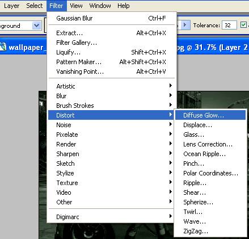
Task: Expand the Pixelate filter submenu
Action: (111, 135)
